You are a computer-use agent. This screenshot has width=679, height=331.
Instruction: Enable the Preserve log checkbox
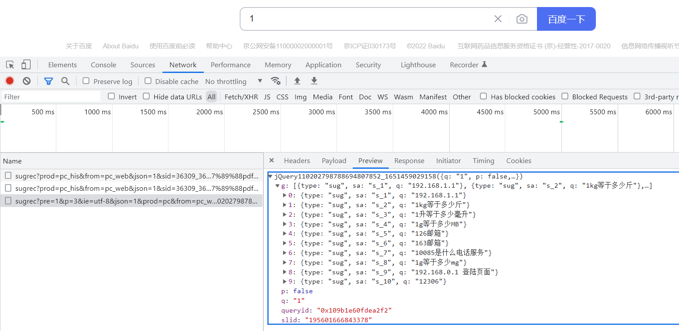[x=86, y=81]
